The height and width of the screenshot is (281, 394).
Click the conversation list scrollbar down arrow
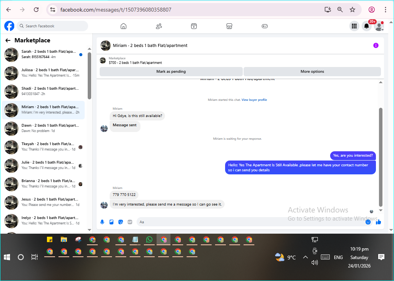pos(89,230)
